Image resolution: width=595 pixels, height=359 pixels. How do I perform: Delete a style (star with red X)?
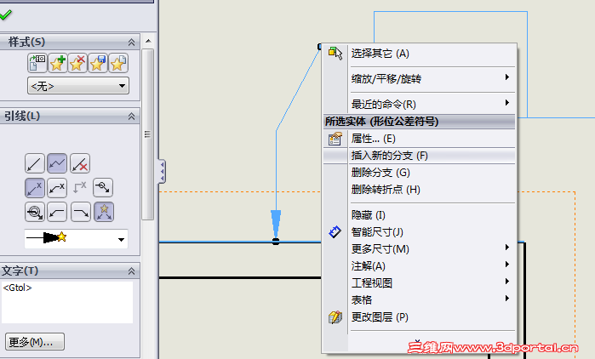[x=77, y=63]
